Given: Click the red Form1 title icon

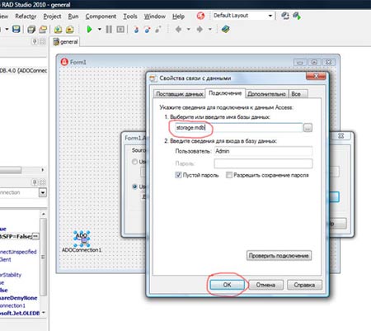Looking at the screenshot, I should (x=64, y=62).
